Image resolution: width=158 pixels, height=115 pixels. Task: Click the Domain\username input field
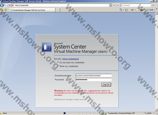click(x=93, y=76)
